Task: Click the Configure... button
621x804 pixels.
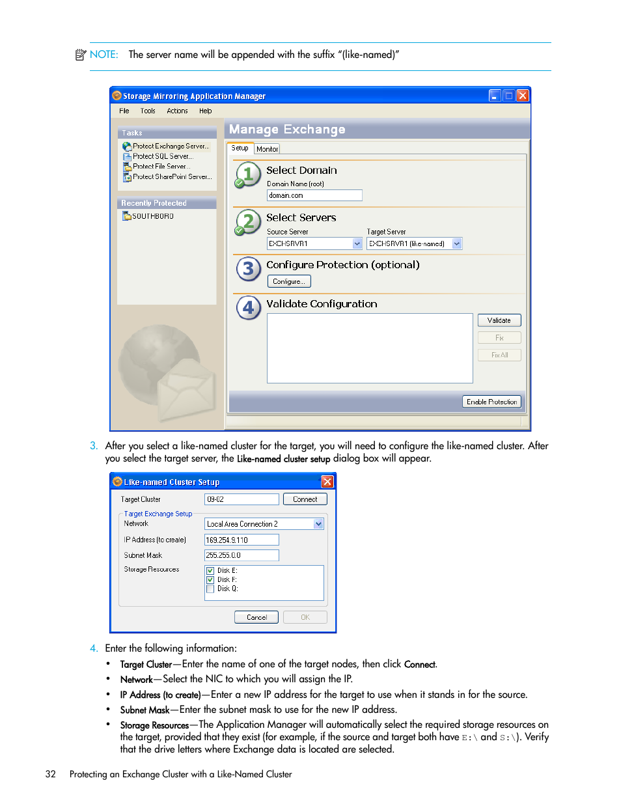Action: coord(289,281)
